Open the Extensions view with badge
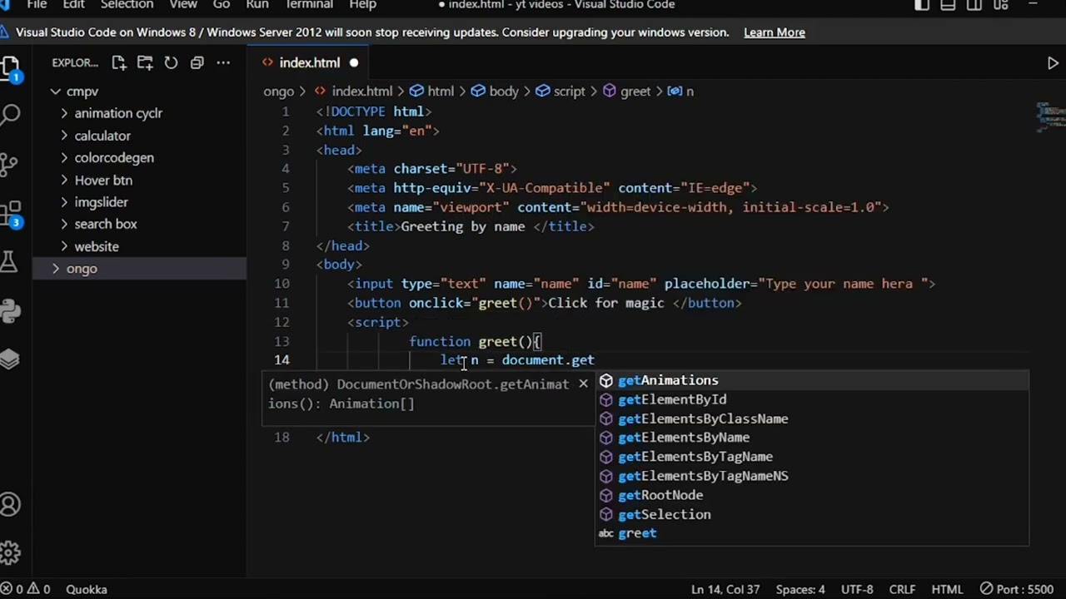The height and width of the screenshot is (599, 1066). point(11,215)
